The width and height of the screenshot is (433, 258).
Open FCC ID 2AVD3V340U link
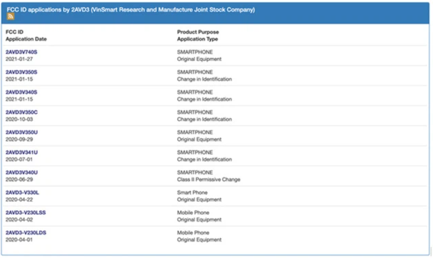pos(21,172)
